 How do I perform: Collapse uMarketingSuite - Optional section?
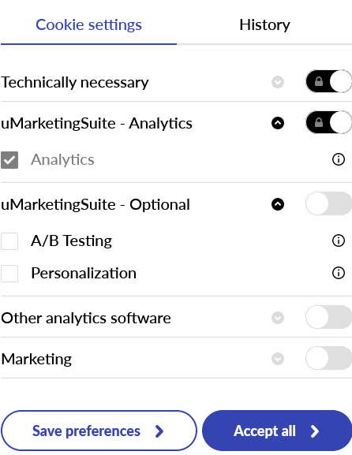click(x=278, y=204)
